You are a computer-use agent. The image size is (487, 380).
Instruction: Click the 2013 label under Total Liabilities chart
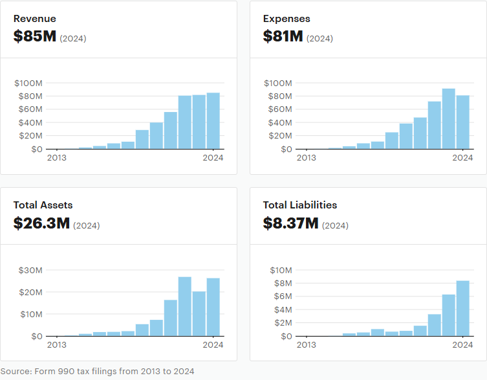(x=307, y=344)
